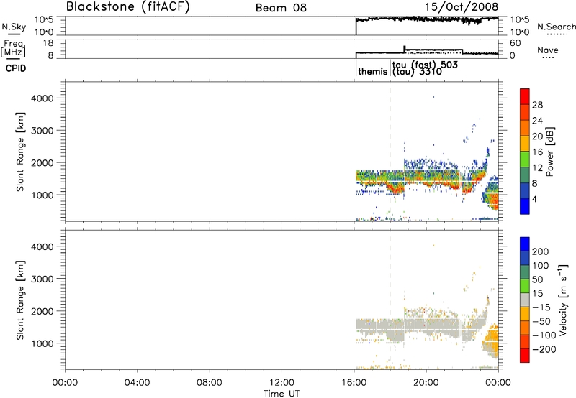Image resolution: width=576 pixels, height=398 pixels.
Task: Click the '60' tick on the Nave axis
Action: (515, 43)
